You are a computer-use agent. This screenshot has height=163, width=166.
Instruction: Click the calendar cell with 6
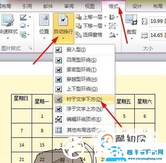point(145,116)
